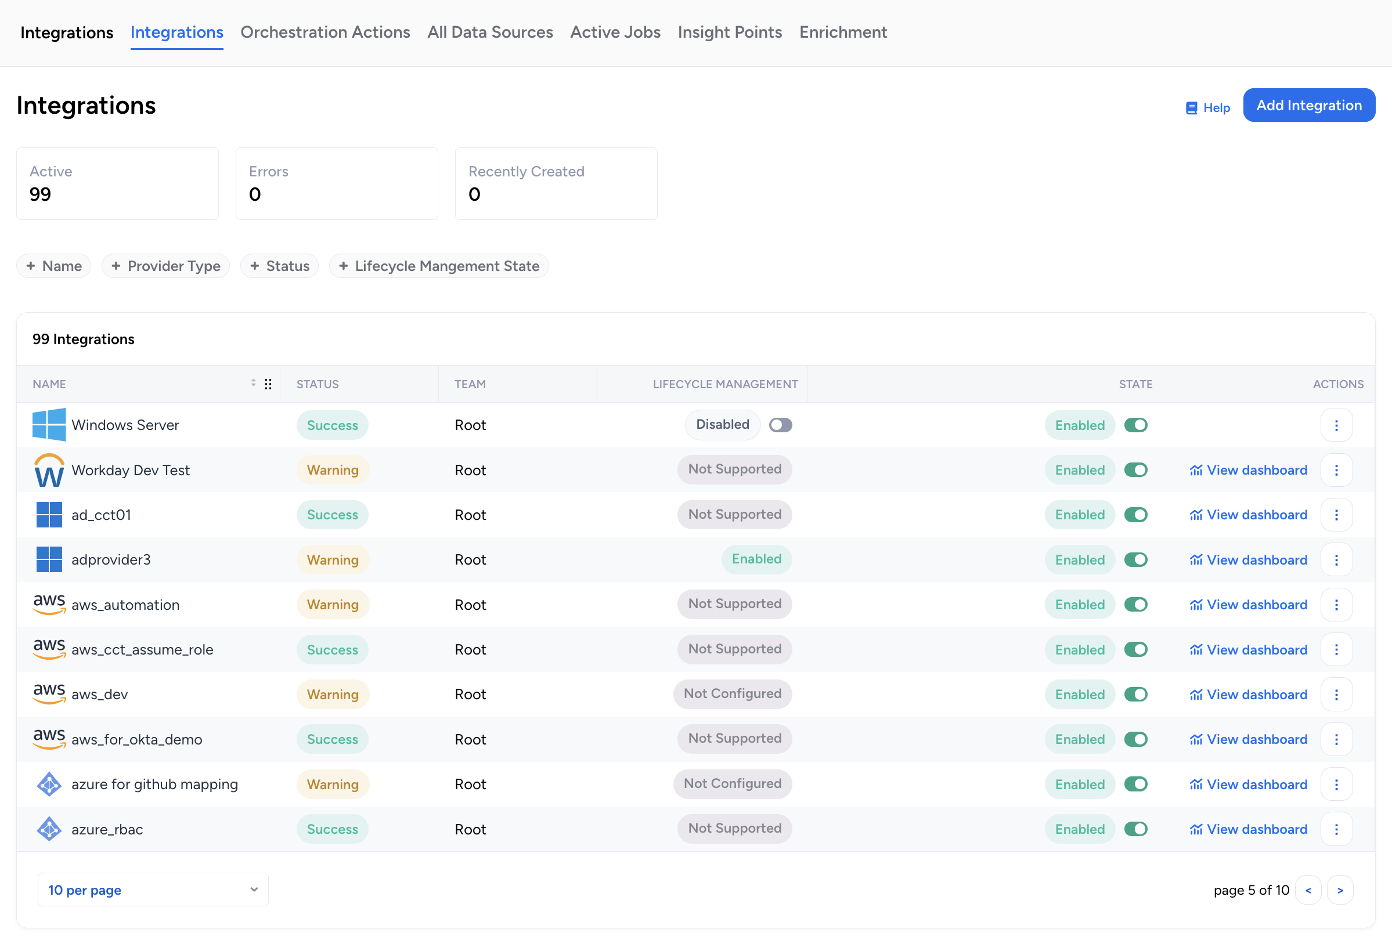Click the aws_for_okta_demo AWS logo
This screenshot has width=1392, height=940.
[x=49, y=739]
